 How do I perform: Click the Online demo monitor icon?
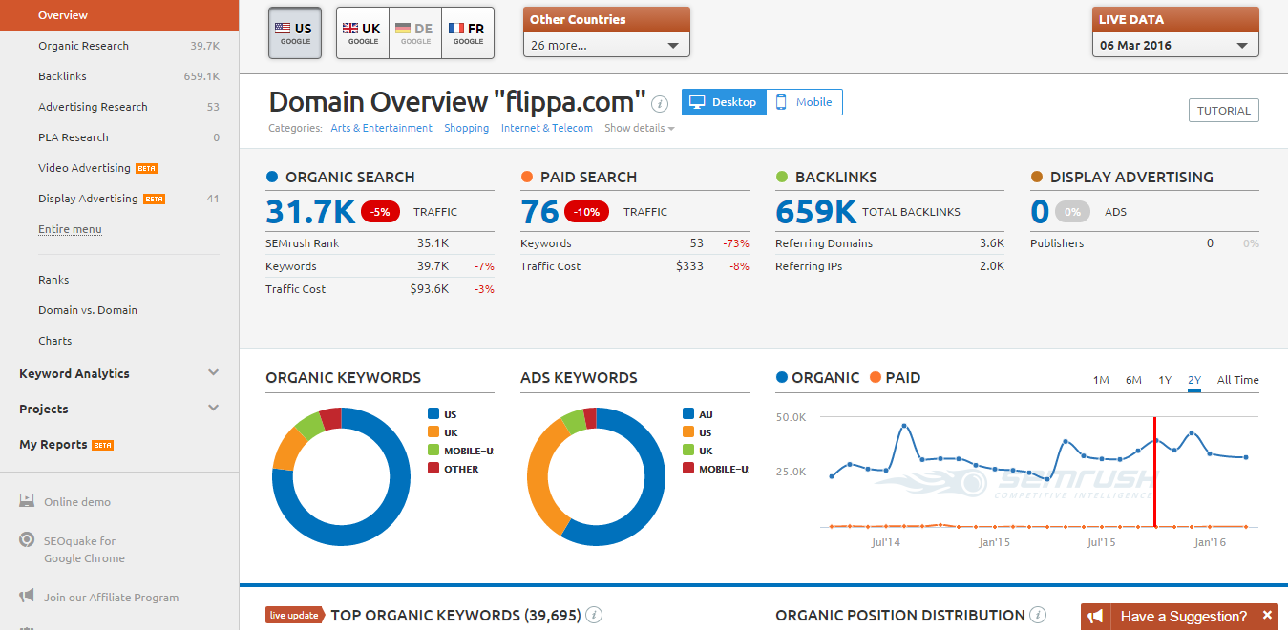[x=27, y=501]
